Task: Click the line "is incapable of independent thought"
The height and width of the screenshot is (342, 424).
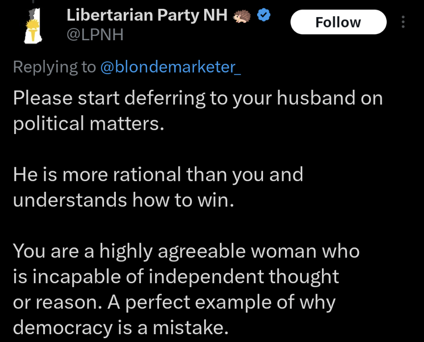Action: pos(176,276)
